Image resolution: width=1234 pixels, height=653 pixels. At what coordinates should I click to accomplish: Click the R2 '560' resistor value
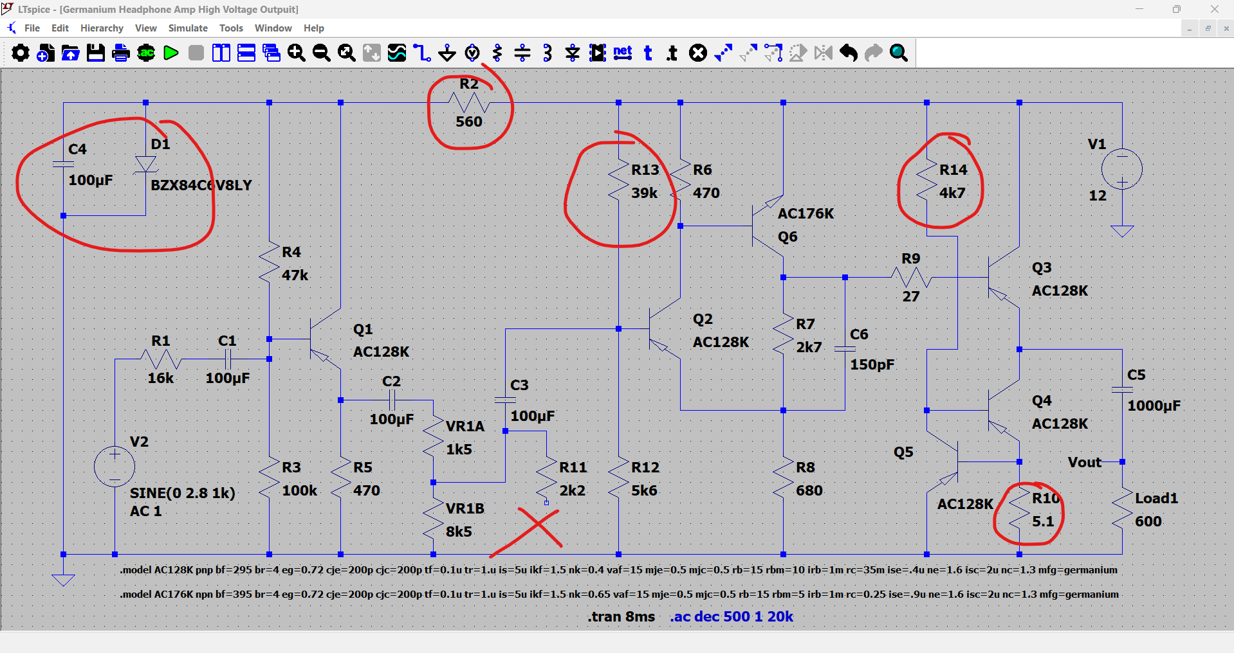pyautogui.click(x=469, y=121)
